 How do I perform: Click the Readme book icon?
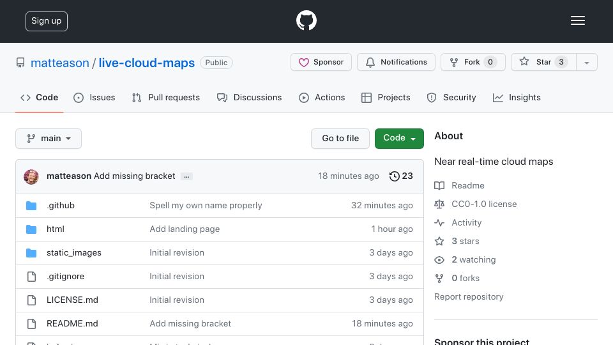pos(439,185)
